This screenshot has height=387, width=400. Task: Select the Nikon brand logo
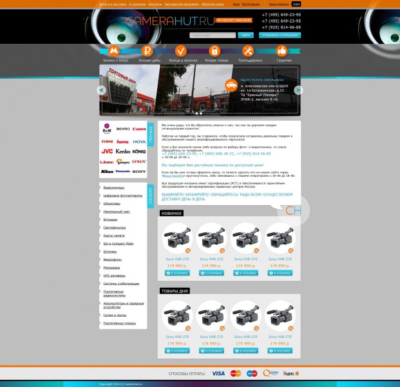coord(107,172)
